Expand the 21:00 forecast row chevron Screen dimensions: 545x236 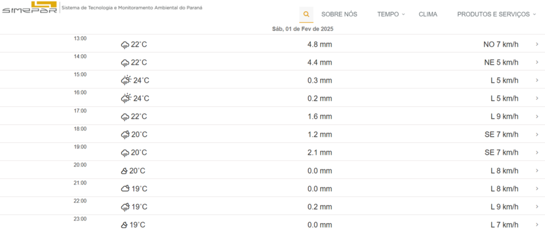[x=537, y=189]
